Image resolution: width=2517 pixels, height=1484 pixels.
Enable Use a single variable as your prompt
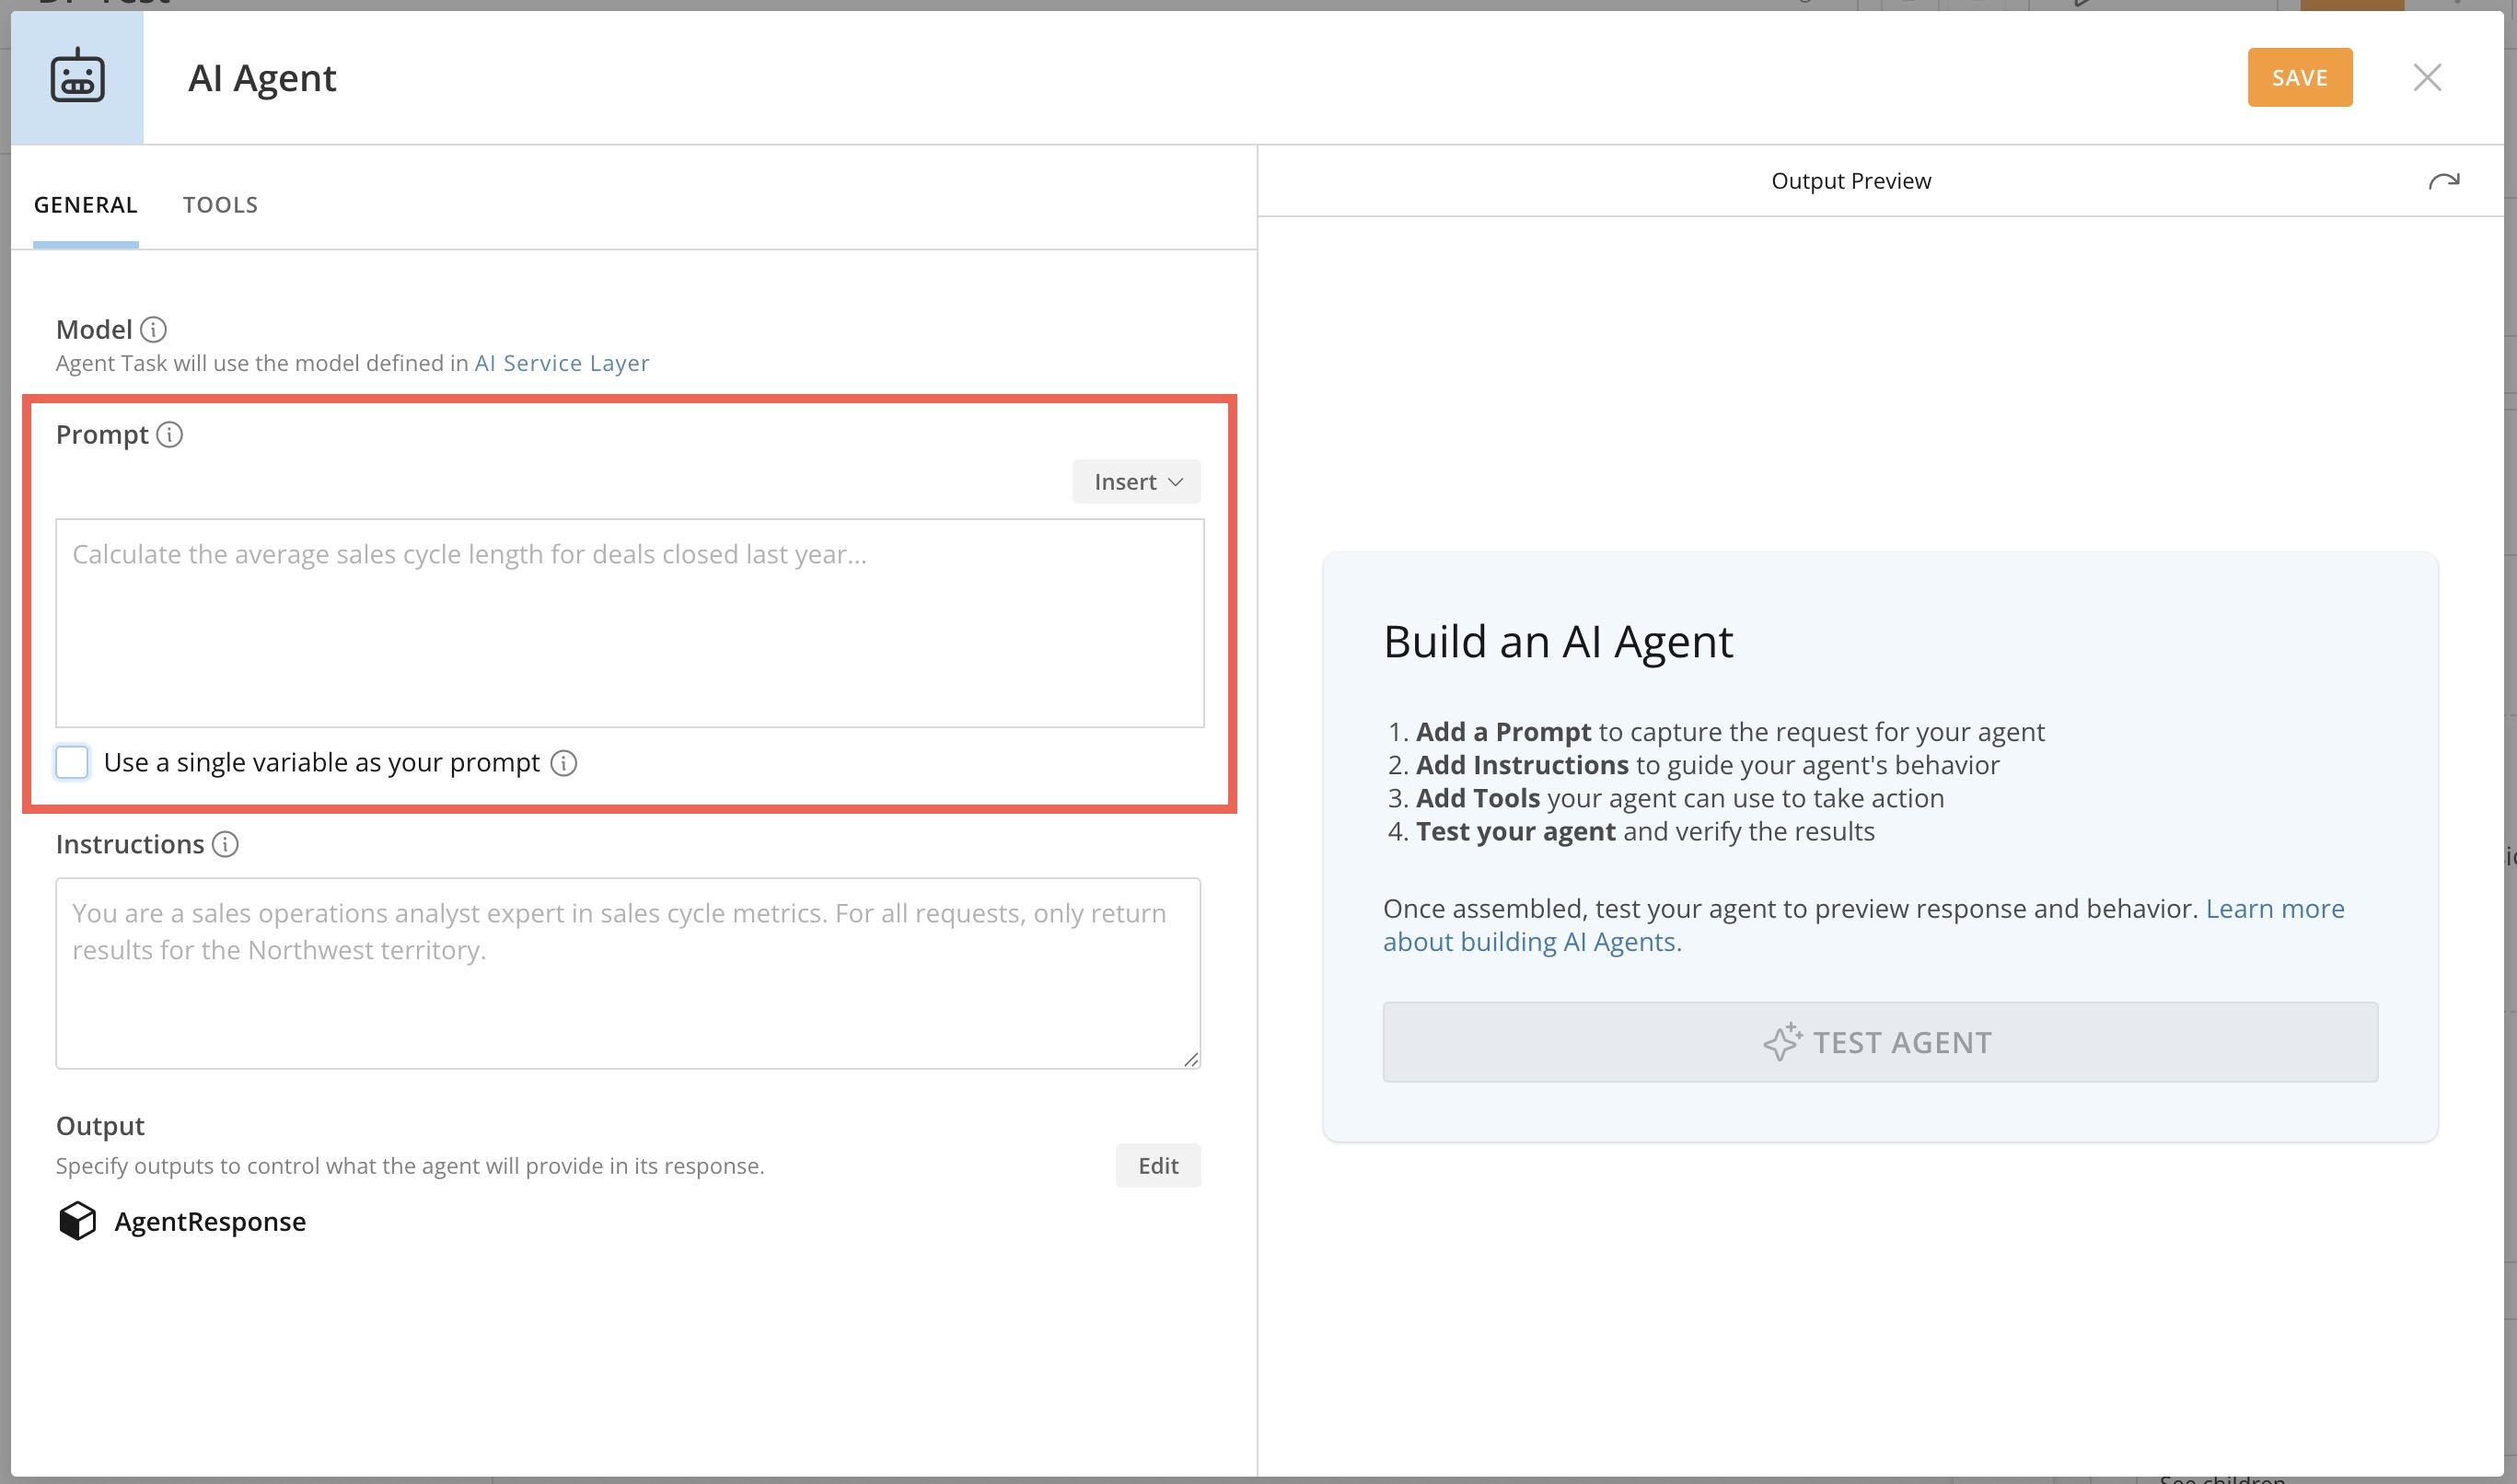pos(71,762)
